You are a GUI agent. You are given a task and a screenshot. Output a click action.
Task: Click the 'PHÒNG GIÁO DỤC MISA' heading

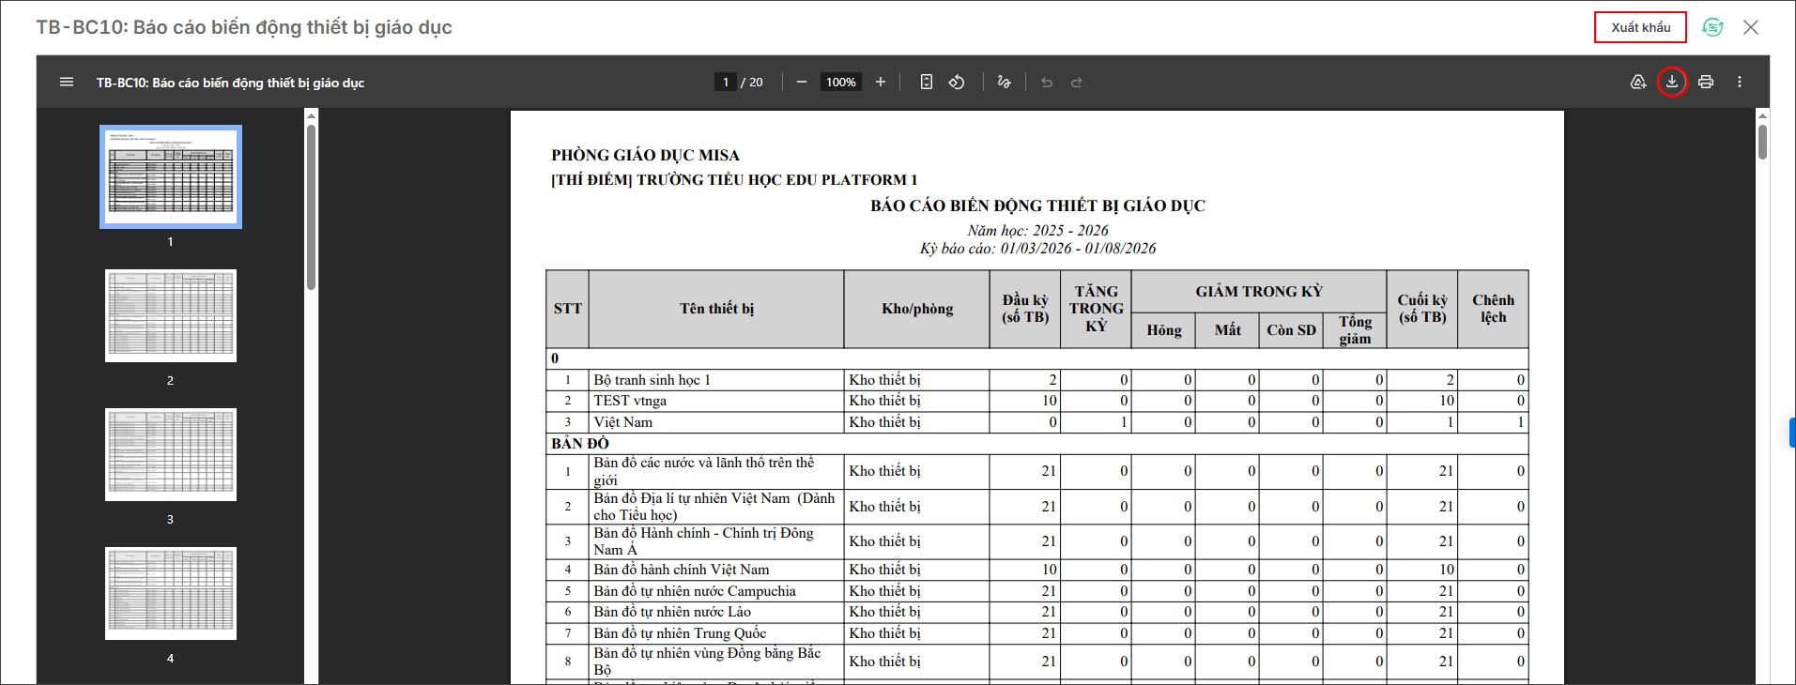point(645,156)
